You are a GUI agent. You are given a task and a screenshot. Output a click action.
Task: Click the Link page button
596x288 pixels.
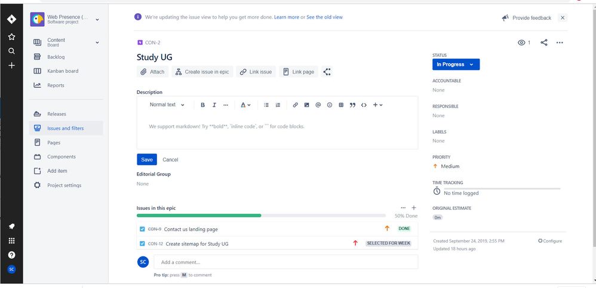[299, 72]
